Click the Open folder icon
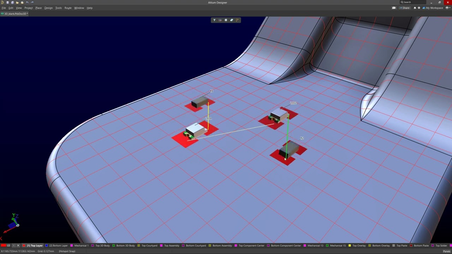 [17, 2]
